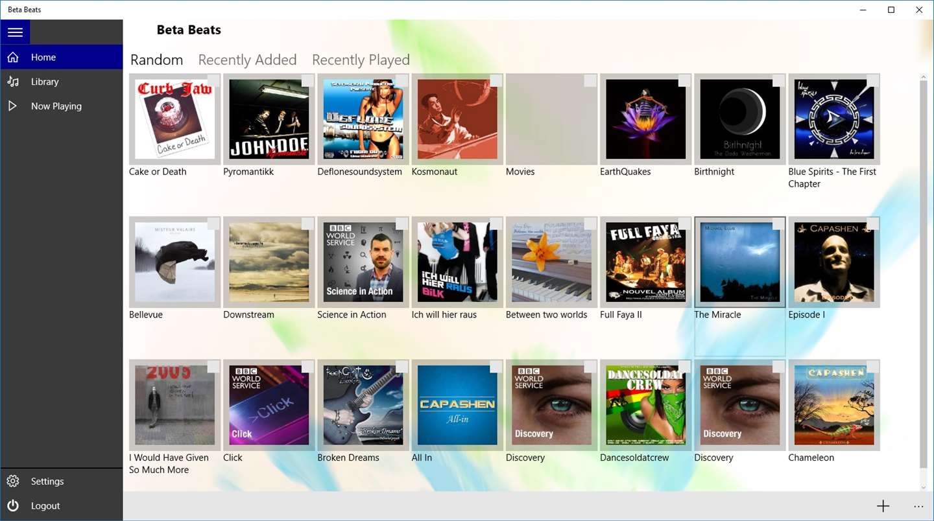Viewport: 934px width, 521px height.
Task: Click the 'Downstream' title text
Action: (x=248, y=315)
